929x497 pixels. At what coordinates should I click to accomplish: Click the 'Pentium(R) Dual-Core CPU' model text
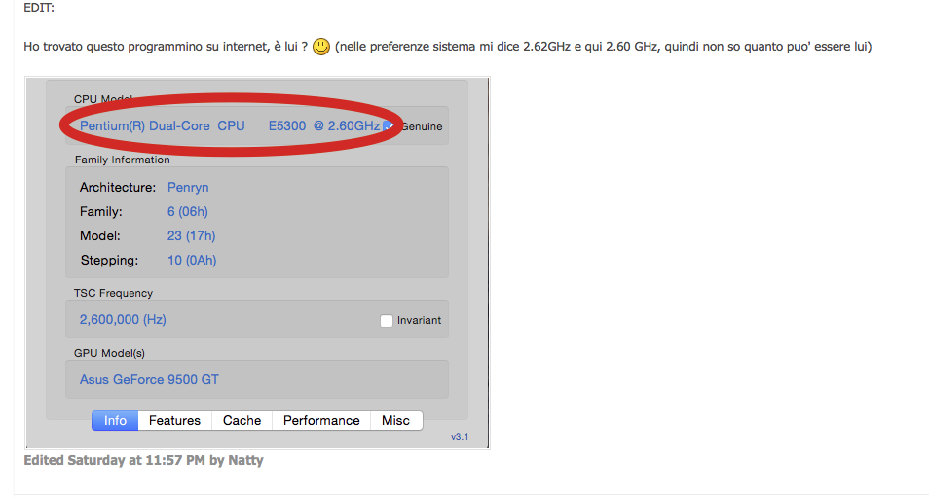[163, 126]
